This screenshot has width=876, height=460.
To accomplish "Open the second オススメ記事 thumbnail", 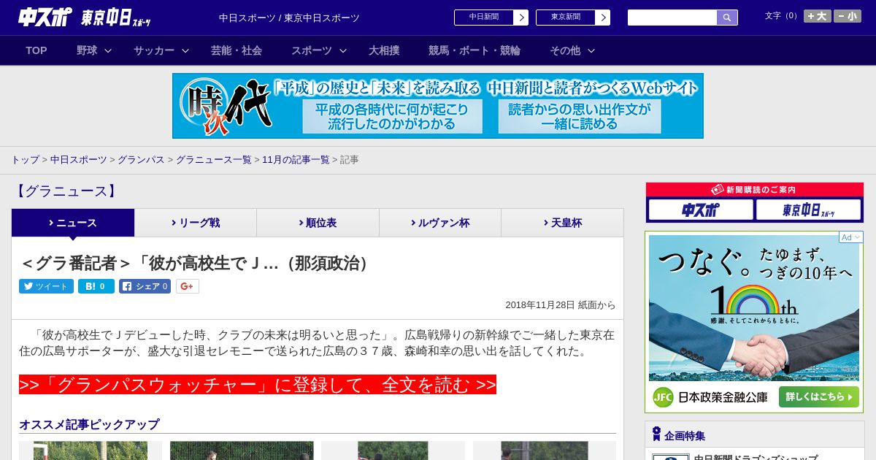I will 242,451.
